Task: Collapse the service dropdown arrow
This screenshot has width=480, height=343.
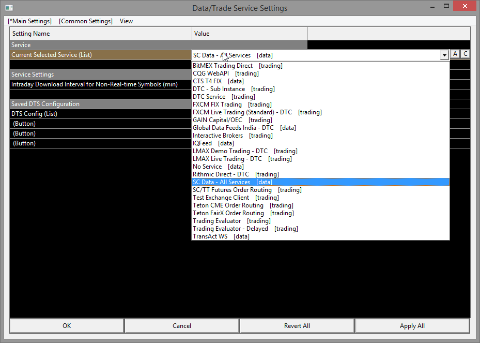Action: tap(444, 55)
